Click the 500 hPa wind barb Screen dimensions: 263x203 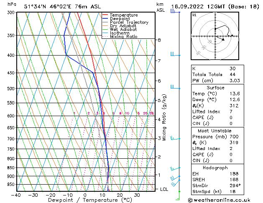(x=175, y=87)
